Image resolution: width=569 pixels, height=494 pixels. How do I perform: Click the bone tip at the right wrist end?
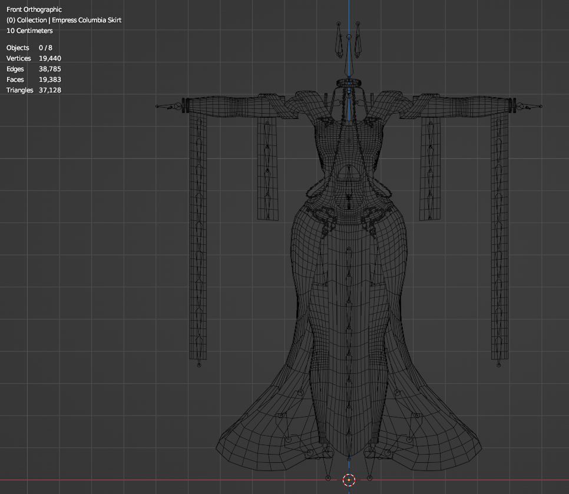(540, 107)
